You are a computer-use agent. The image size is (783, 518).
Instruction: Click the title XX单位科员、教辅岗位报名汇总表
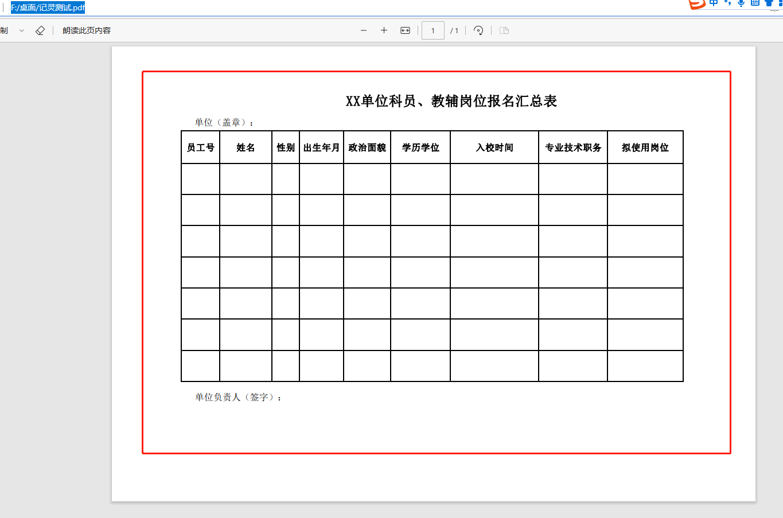pyautogui.click(x=451, y=101)
